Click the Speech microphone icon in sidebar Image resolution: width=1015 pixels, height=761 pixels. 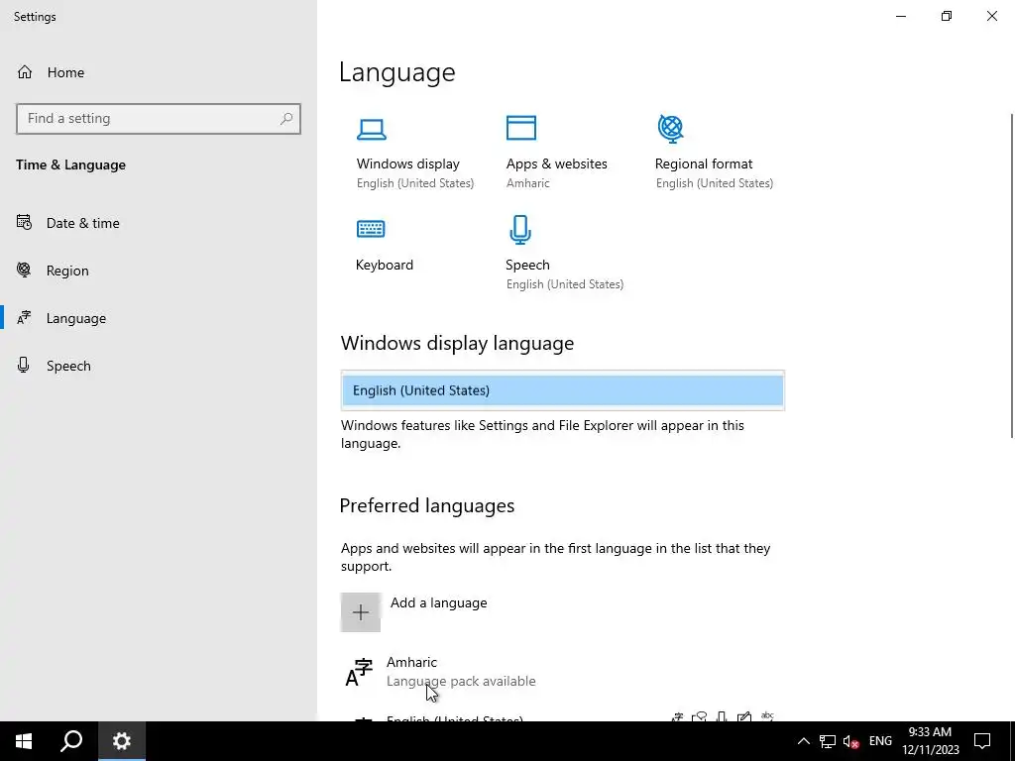click(x=24, y=365)
